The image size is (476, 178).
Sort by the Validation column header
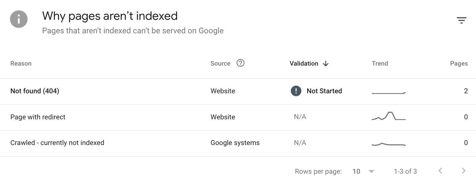(x=304, y=64)
